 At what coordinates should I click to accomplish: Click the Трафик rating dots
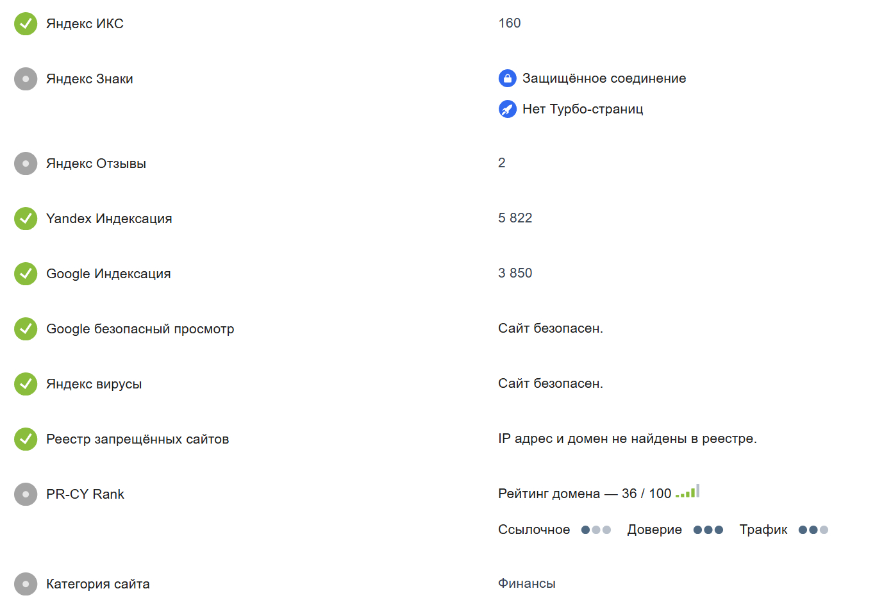(813, 530)
